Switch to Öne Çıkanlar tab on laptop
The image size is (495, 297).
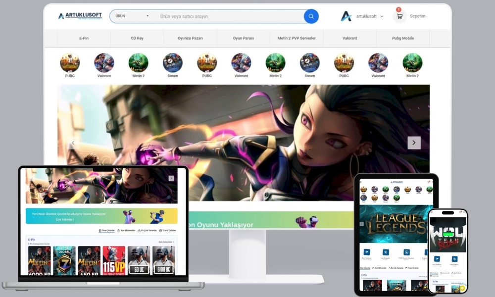(x=107, y=230)
